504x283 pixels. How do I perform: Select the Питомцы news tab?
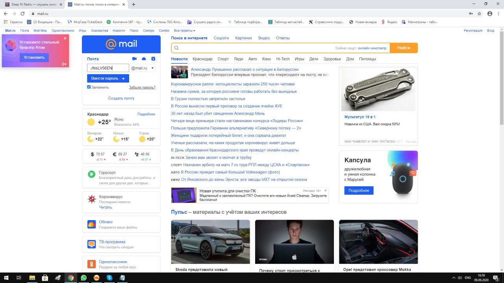point(367,59)
